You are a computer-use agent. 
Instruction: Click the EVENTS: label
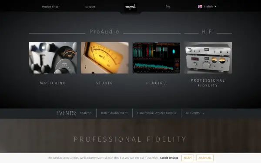(66, 113)
